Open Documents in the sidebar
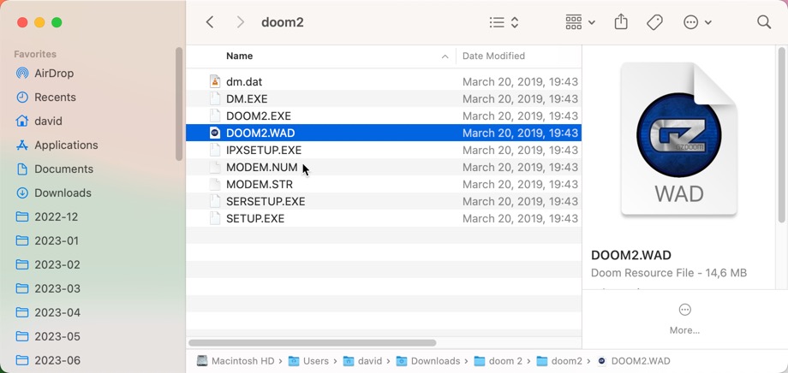The width and height of the screenshot is (788, 373). pyautogui.click(x=54, y=169)
